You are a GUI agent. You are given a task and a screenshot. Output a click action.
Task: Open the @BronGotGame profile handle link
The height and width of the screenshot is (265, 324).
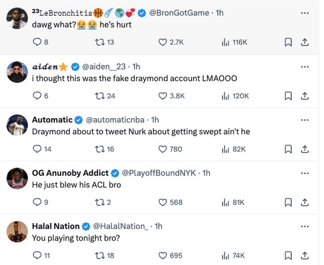pos(180,13)
